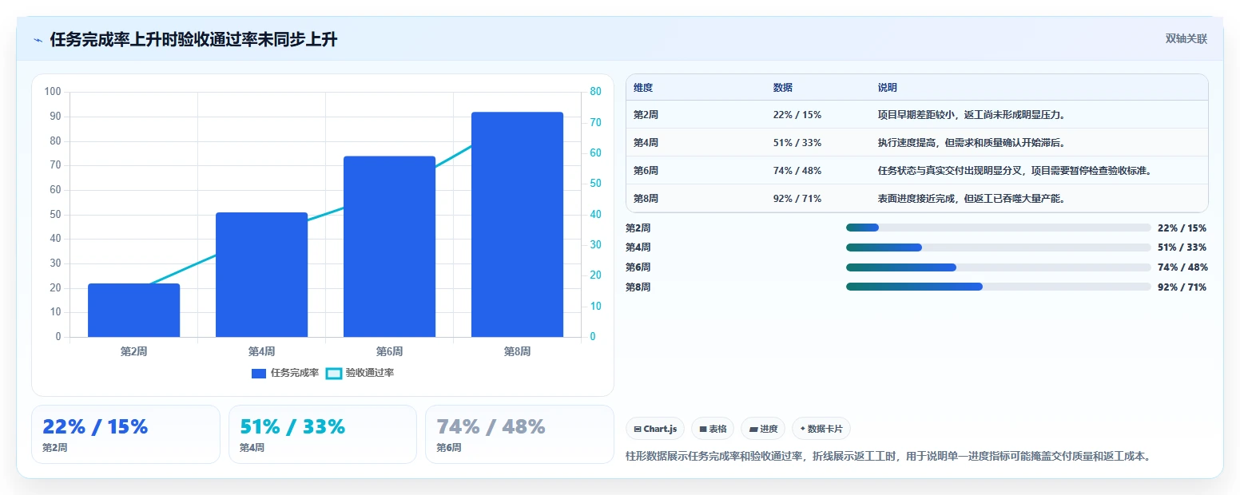The width and height of the screenshot is (1240, 495).
Task: Click note 表面进度接近完成，但返工已吞噬大量产能。
Action: 972,199
